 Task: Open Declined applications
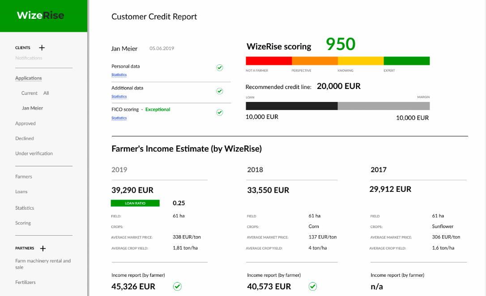pos(25,139)
